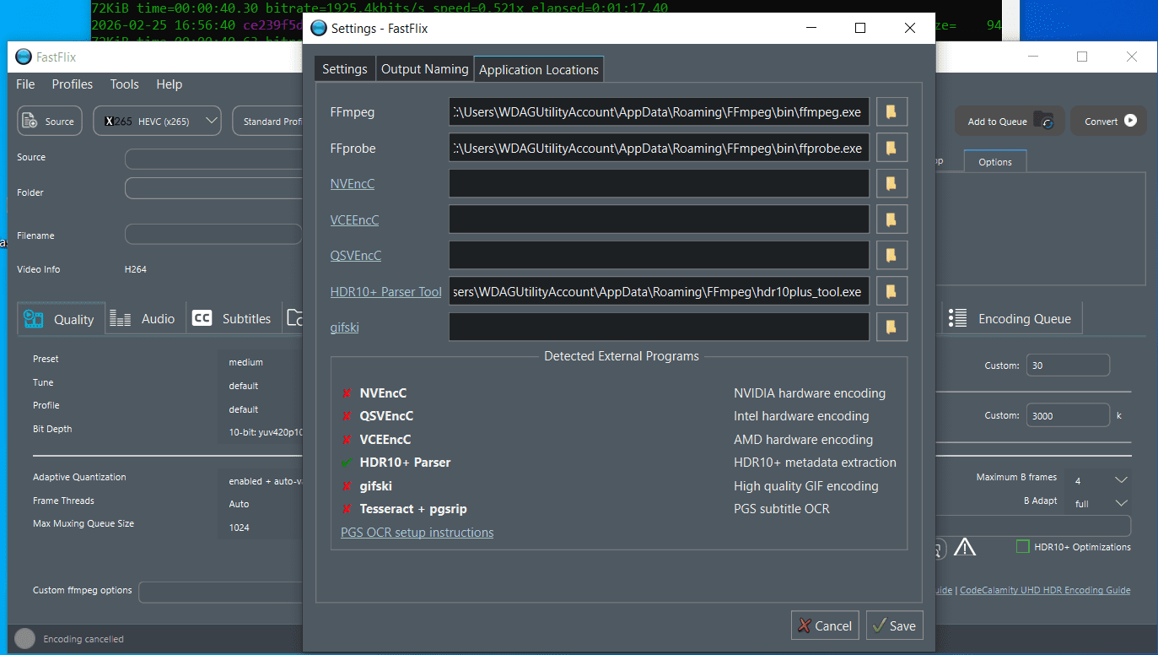The height and width of the screenshot is (655, 1158).
Task: Click the Filename field in the main window
Action: (x=213, y=235)
